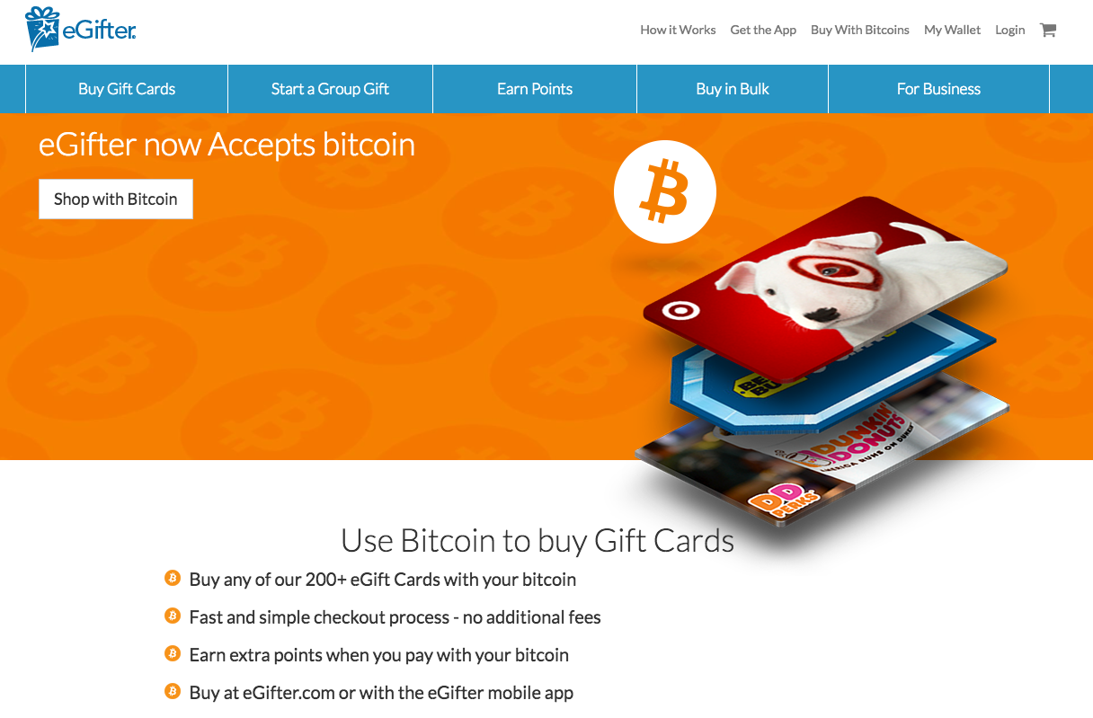Click bitcoin bullet beside 'Buy at eGifter.com'
Screen dimensions: 1093x718
(x=173, y=691)
